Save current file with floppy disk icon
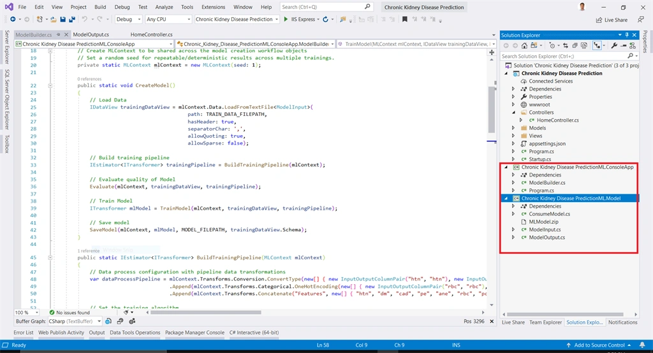This screenshot has width=653, height=353. tap(63, 19)
